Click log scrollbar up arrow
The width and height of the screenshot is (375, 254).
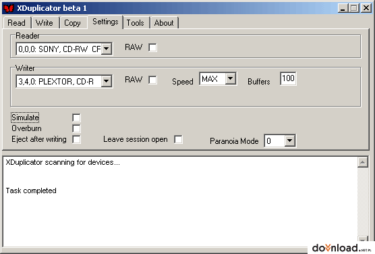point(363,162)
